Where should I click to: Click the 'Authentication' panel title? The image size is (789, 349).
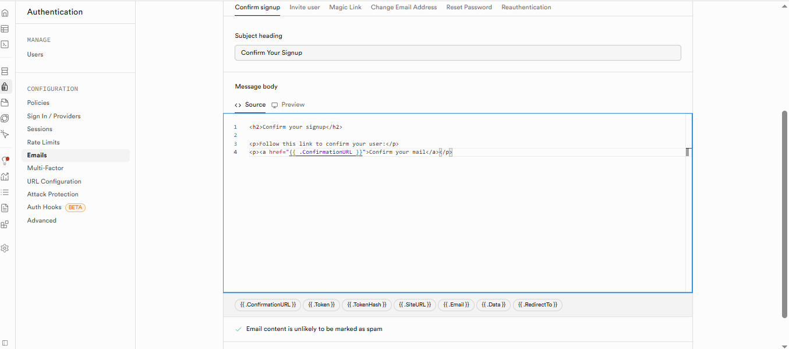(x=55, y=12)
